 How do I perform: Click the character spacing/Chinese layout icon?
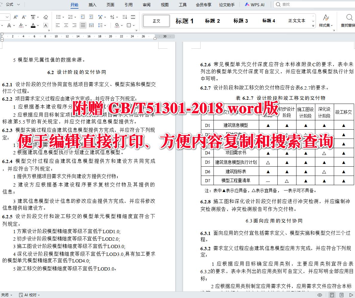[x=100, y=17]
